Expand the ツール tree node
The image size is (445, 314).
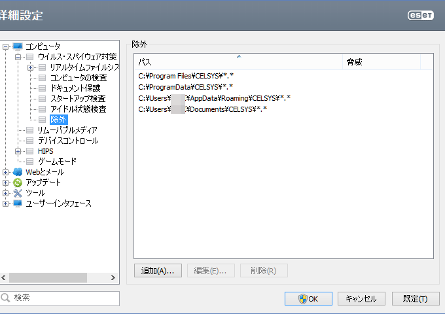tap(5, 193)
